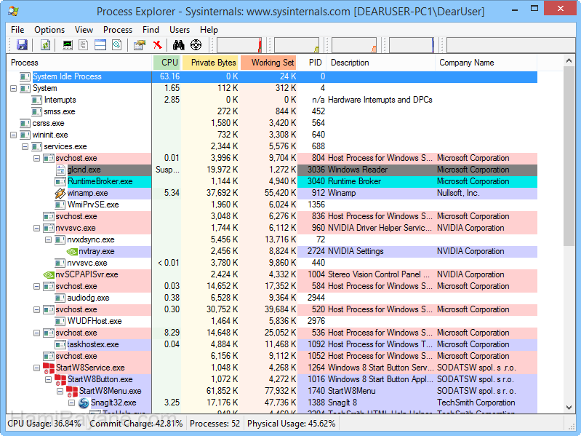The width and height of the screenshot is (581, 436).
Task: Open the Process menu
Action: coord(118,30)
